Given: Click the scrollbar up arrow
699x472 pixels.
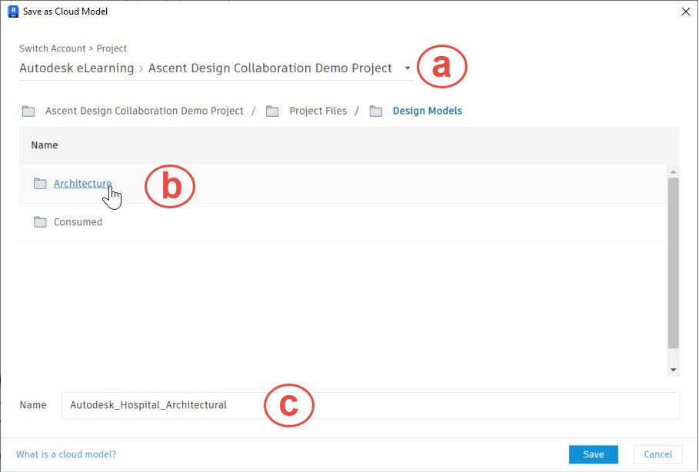Looking at the screenshot, I should click(x=673, y=171).
